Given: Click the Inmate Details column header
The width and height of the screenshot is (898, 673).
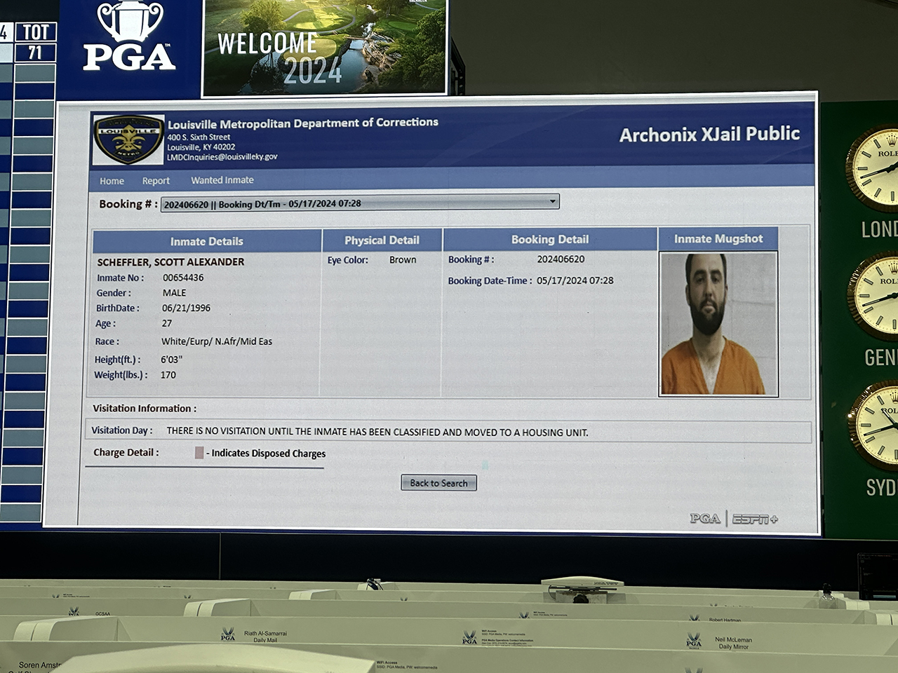Looking at the screenshot, I should pos(207,241).
